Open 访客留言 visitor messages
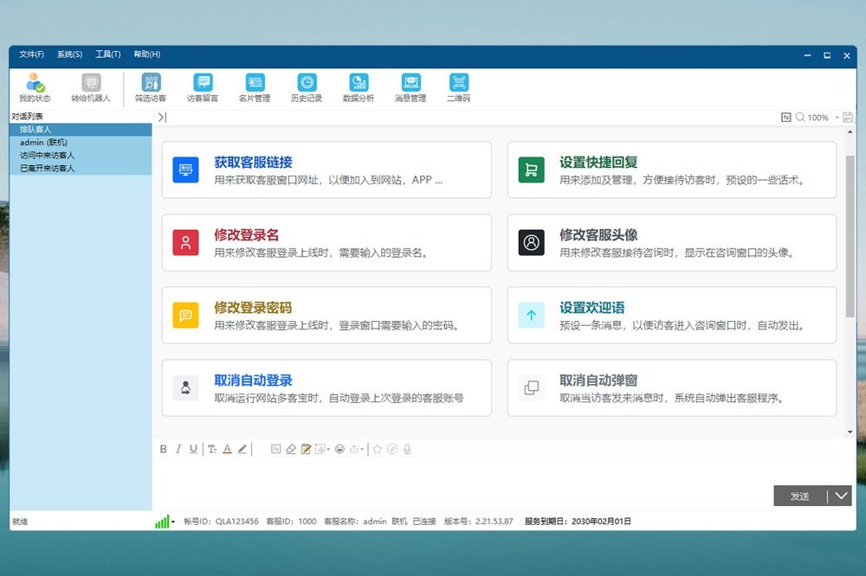Image resolution: width=866 pixels, height=576 pixels. click(203, 87)
